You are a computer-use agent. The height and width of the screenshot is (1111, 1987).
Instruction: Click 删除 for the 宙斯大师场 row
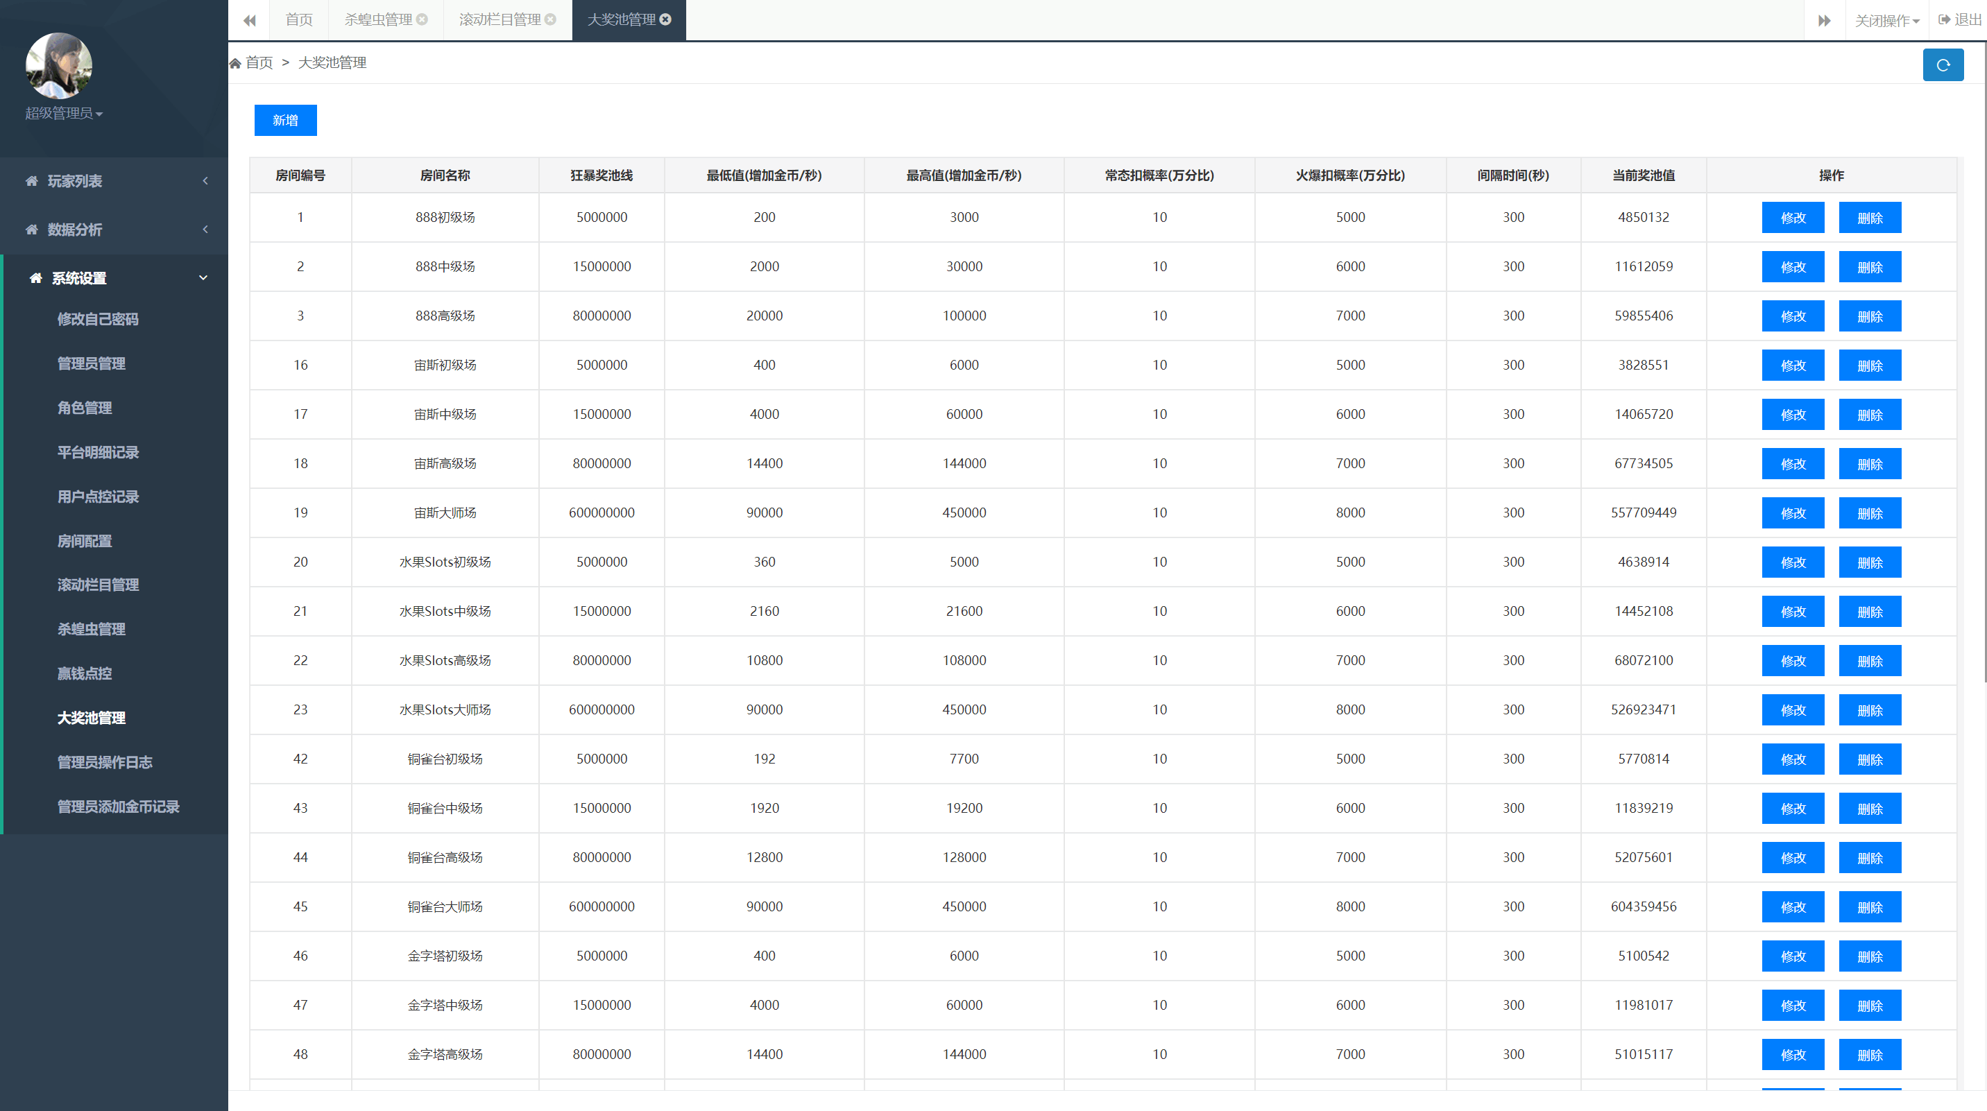point(1869,513)
